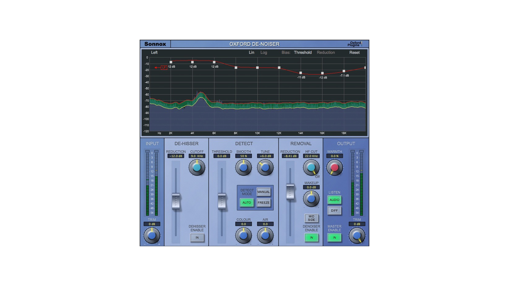This screenshot has width=509, height=286.
Task: Switch graph scale to Log
Action: pos(264,52)
